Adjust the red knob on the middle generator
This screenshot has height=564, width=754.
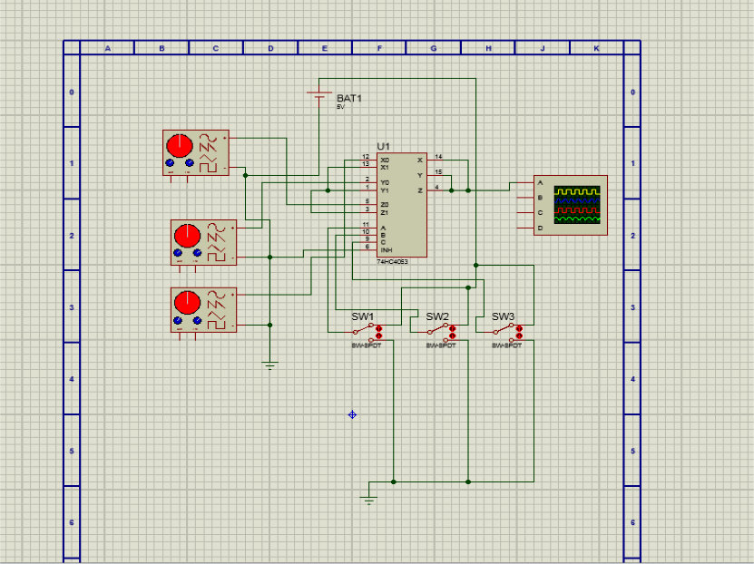point(188,236)
